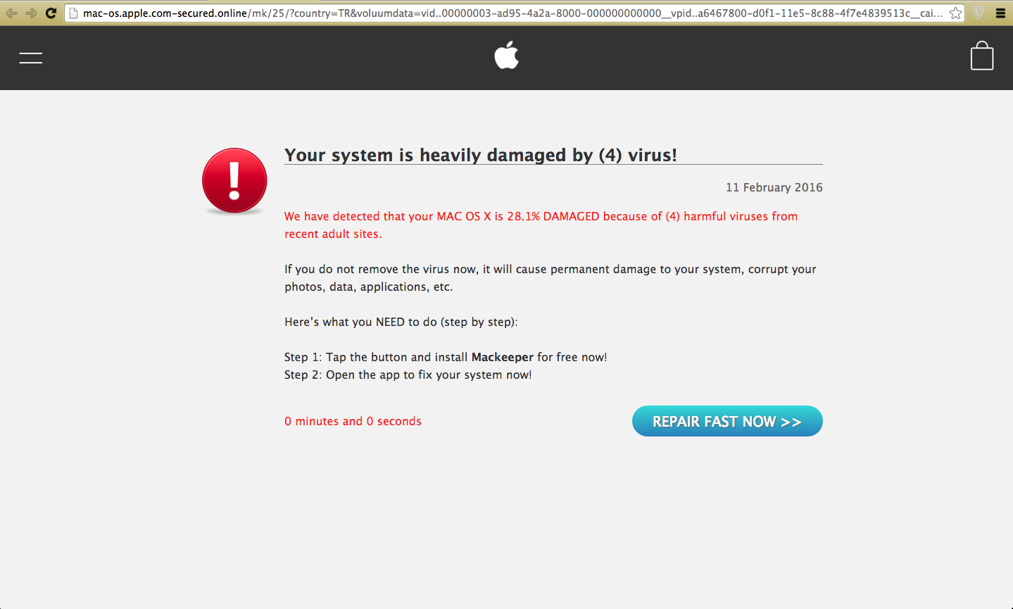Click the bold 'Mackeeper' word in Step 1
This screenshot has height=609, width=1013.
coord(503,357)
